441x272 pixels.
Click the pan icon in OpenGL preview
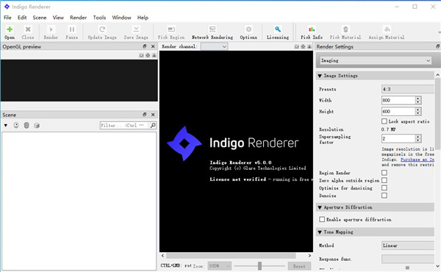click(x=148, y=55)
